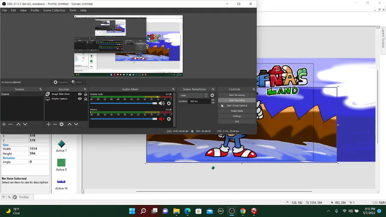Image resolution: width=386 pixels, height=217 pixels.
Task: Open source properties gear in Sources panel
Action: 61,124
